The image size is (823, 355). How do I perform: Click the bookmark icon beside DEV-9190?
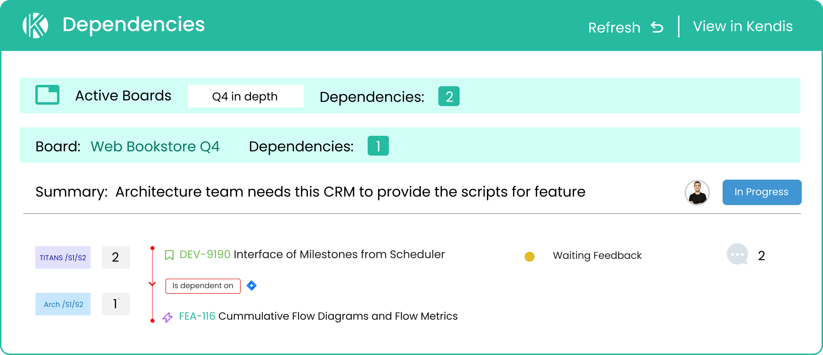coord(170,254)
